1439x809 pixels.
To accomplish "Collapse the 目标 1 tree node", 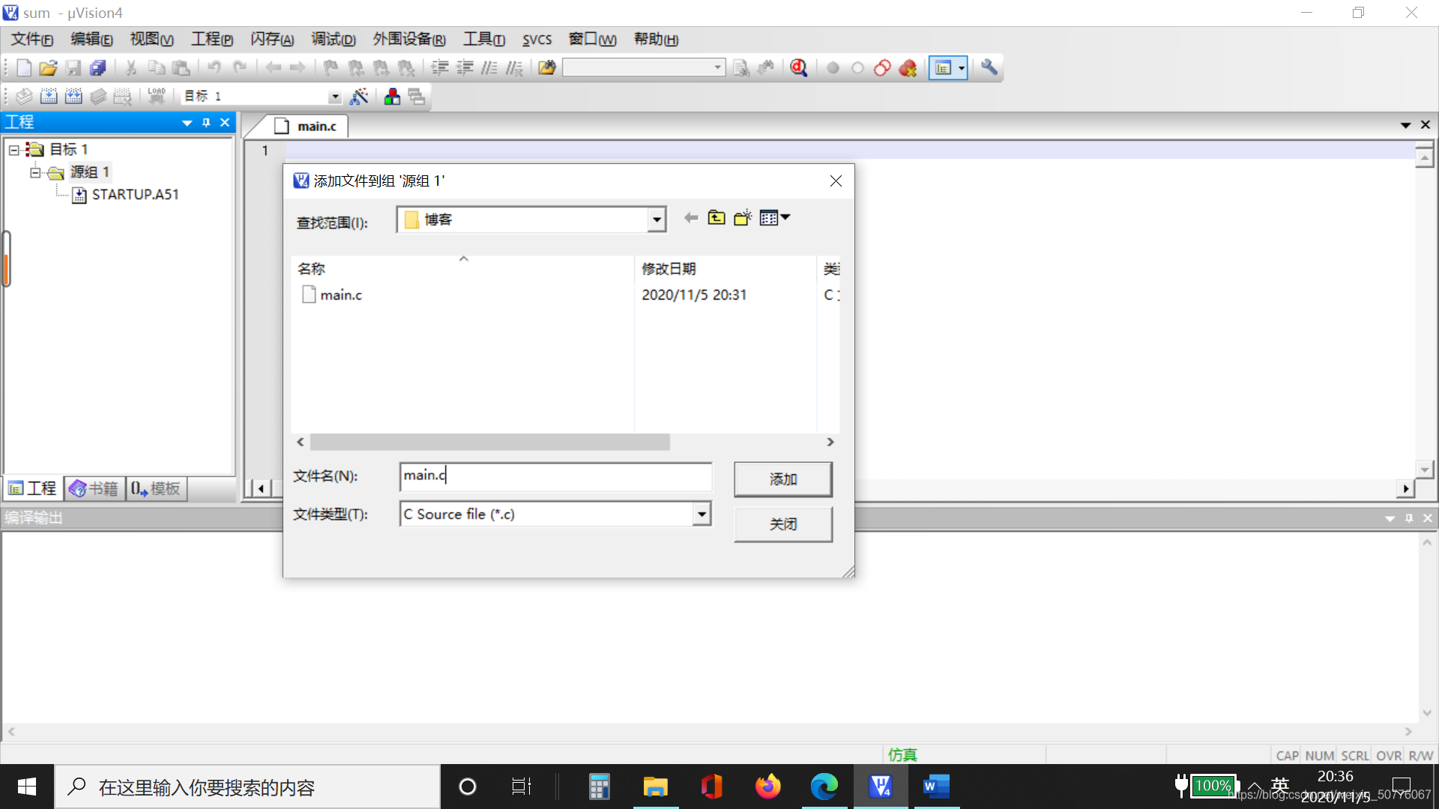I will click(13, 150).
